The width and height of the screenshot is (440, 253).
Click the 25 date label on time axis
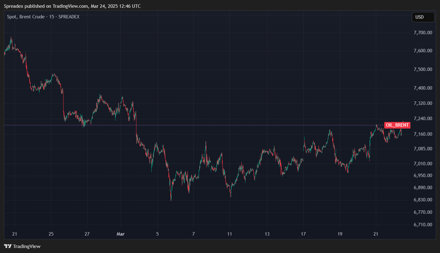(x=51, y=234)
